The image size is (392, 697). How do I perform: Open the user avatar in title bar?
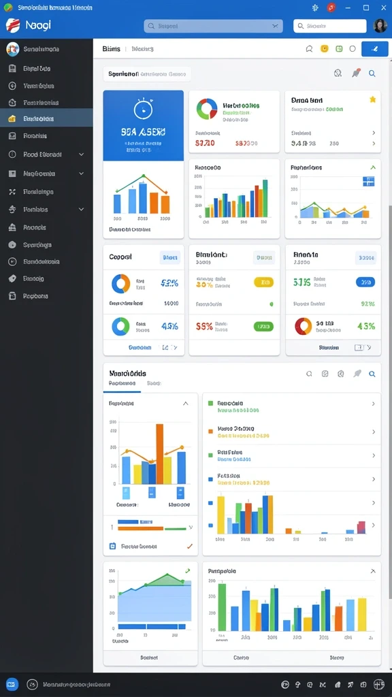380,26
